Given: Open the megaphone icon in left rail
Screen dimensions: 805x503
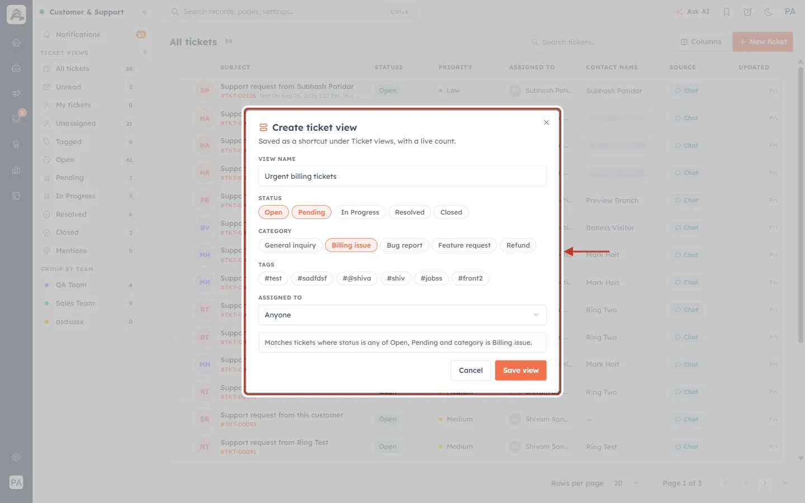Looking at the screenshot, I should point(16,93).
